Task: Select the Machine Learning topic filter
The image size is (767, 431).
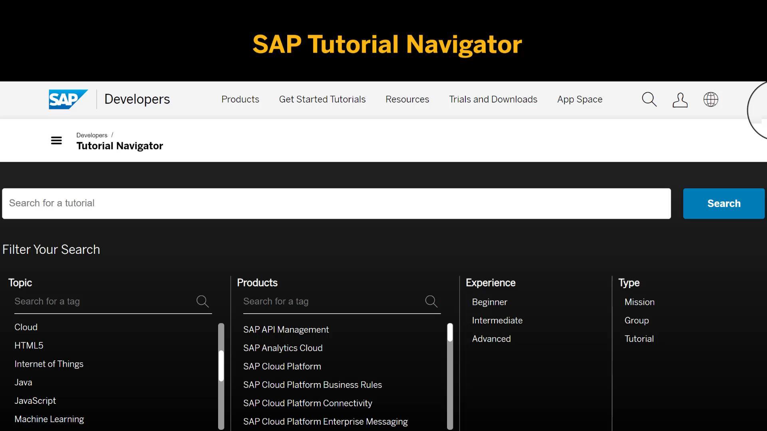Action: (49, 419)
